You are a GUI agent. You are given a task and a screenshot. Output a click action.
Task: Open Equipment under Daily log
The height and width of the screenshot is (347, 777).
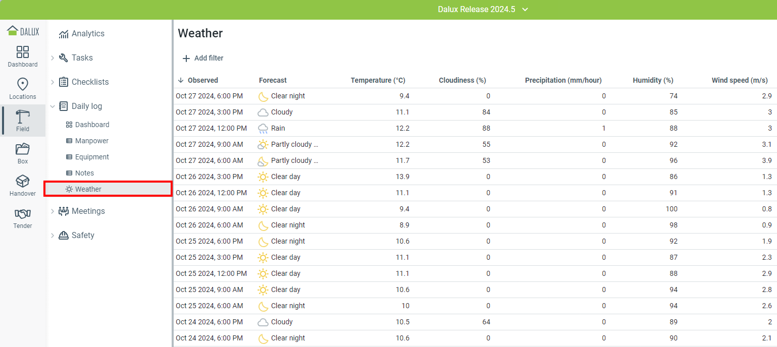(x=92, y=157)
